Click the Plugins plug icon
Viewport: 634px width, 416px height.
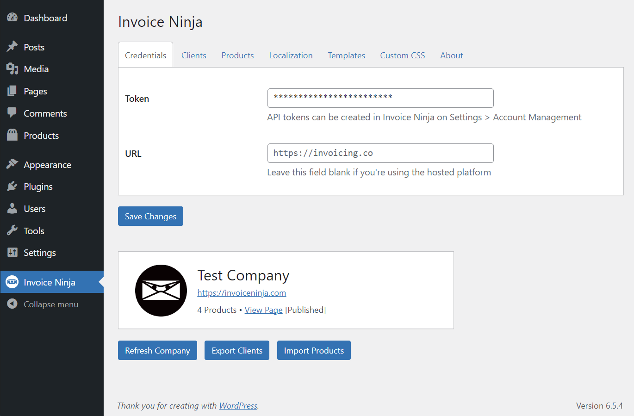pos(12,186)
